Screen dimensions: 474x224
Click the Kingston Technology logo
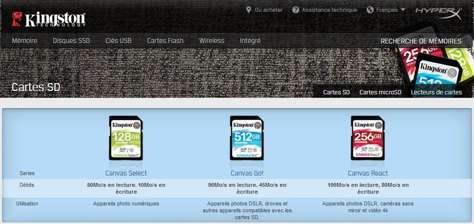(x=48, y=18)
